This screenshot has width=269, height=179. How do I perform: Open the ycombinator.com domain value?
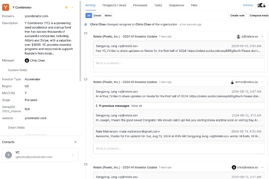pos(37,16)
